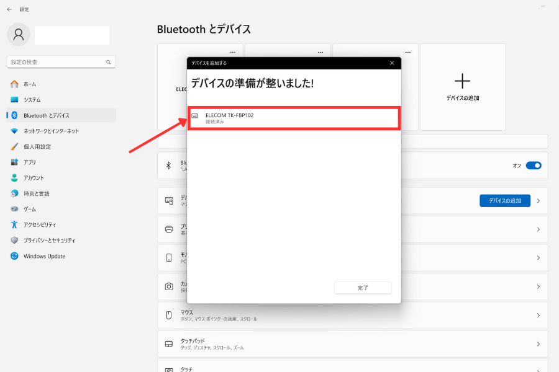This screenshot has height=372, width=559.
Task: Open more options on second device card
Action: pos(320,52)
